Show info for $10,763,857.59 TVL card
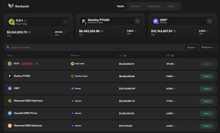Viewport: 220px width, 133px height. pyautogui.click(x=174, y=31)
